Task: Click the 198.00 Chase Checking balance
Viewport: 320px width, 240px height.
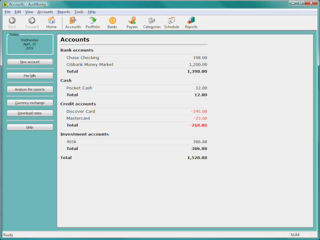Action: [x=200, y=58]
